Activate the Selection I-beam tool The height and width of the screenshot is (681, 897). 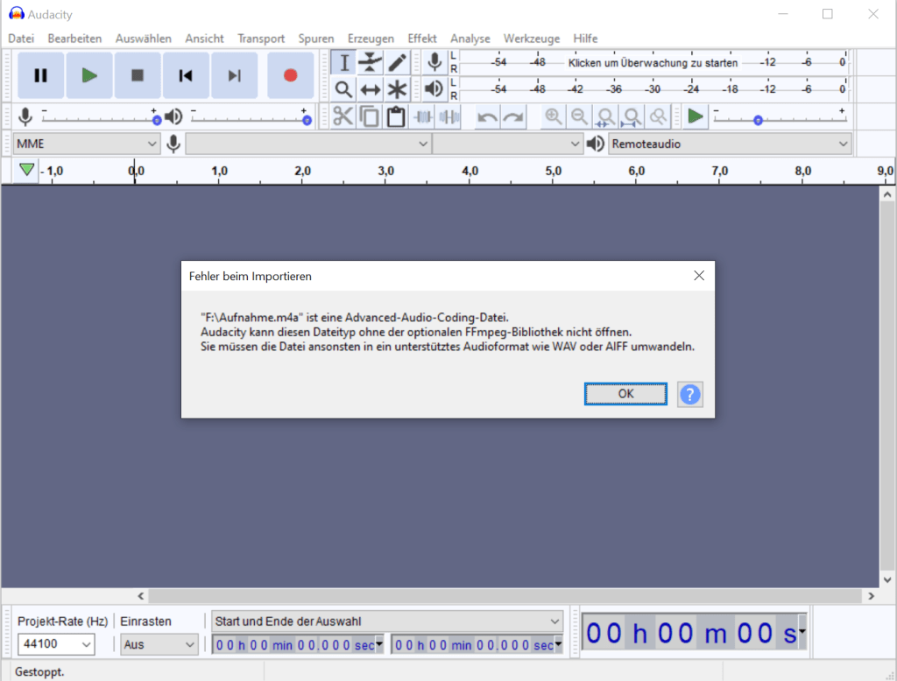click(x=343, y=62)
